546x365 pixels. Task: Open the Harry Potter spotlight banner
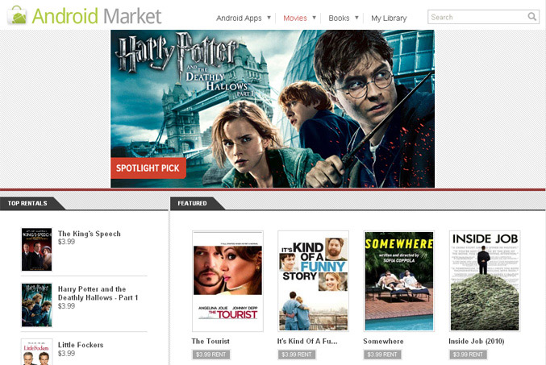[x=273, y=109]
